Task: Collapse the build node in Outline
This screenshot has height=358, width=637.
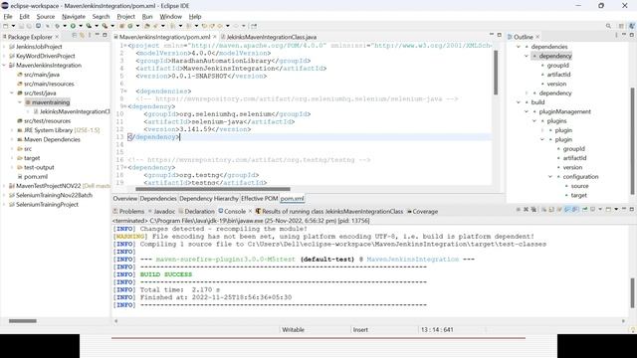Action: (519, 102)
